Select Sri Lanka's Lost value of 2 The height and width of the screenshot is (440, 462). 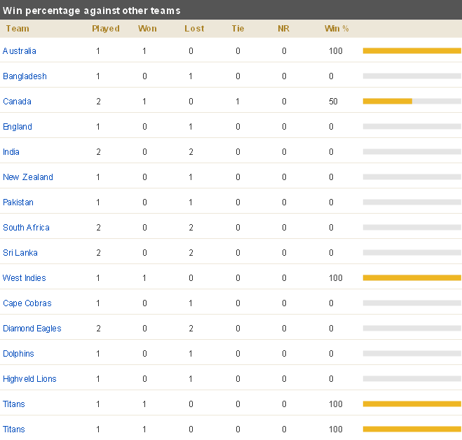191,253
